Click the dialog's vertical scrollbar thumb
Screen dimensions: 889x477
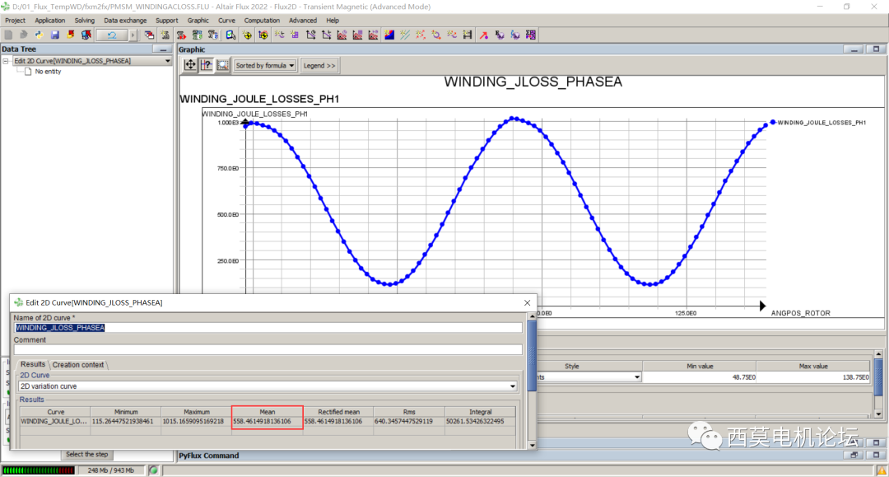[x=532, y=356]
